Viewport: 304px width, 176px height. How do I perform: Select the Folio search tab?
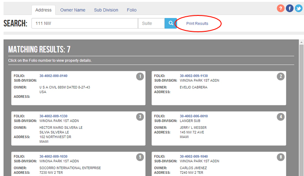pyautogui.click(x=132, y=10)
